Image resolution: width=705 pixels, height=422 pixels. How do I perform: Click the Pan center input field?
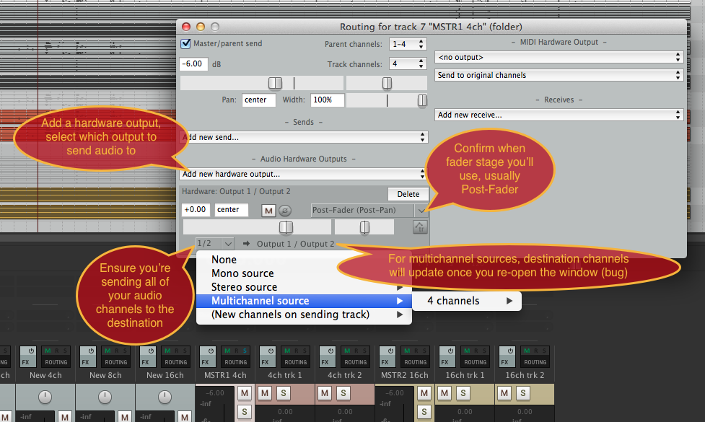pyautogui.click(x=258, y=100)
